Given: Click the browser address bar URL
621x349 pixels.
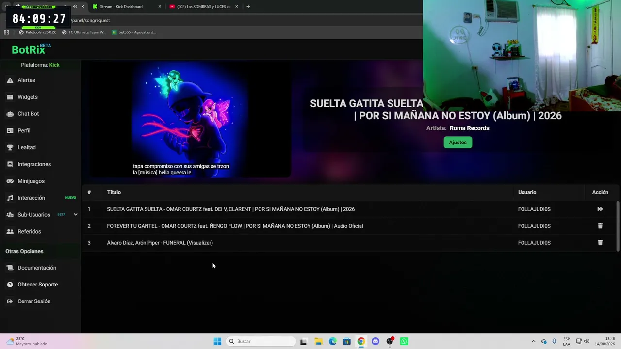Looking at the screenshot, I should 90,20.
